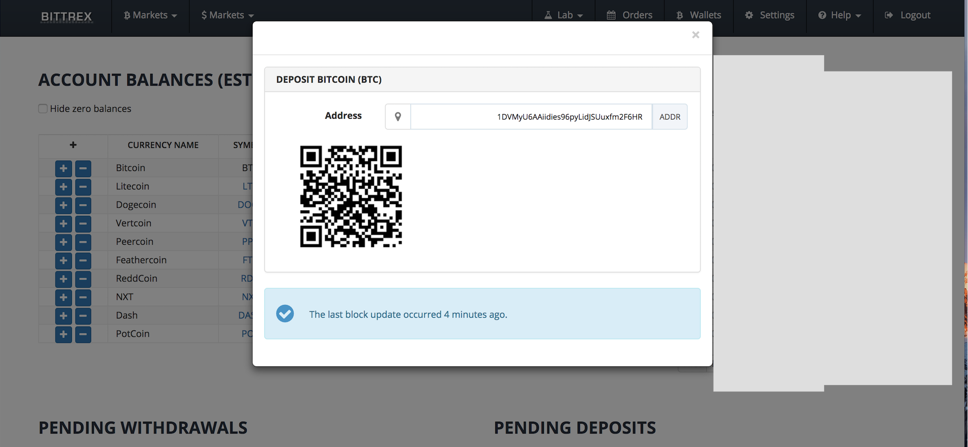The image size is (968, 447).
Task: Click the PENDING DEPOSITS heading
Action: point(575,428)
